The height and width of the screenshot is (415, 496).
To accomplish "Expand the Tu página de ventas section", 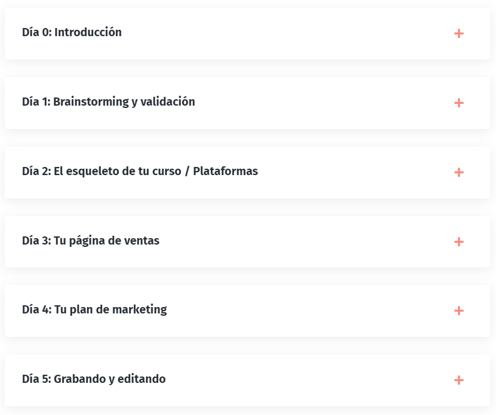I will [247, 242].
